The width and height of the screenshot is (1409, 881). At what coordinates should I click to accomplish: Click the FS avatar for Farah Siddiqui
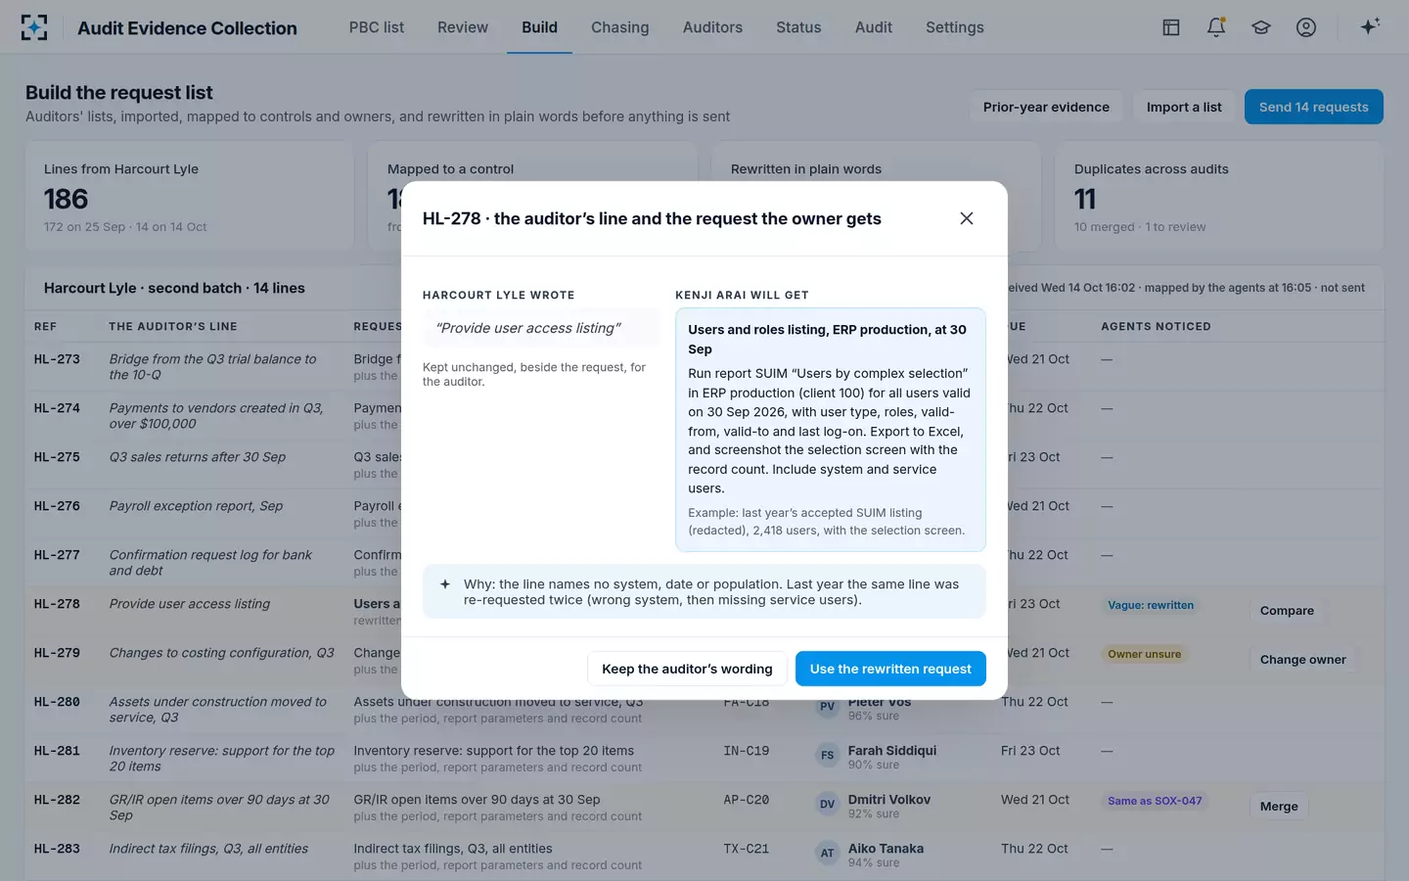pyautogui.click(x=828, y=756)
